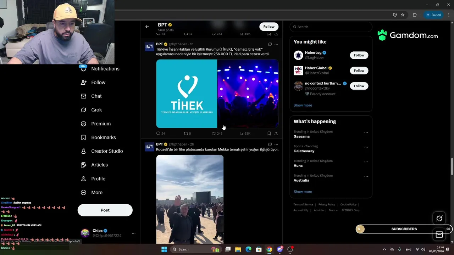Click the Grok icon on Kocaeli post

click(x=270, y=144)
